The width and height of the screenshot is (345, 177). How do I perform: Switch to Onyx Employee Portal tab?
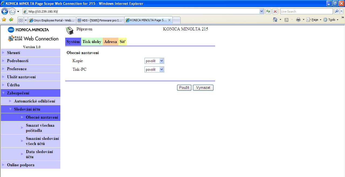[x=52, y=20]
